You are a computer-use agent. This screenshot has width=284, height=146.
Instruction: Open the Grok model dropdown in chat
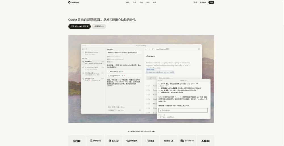[121, 110]
